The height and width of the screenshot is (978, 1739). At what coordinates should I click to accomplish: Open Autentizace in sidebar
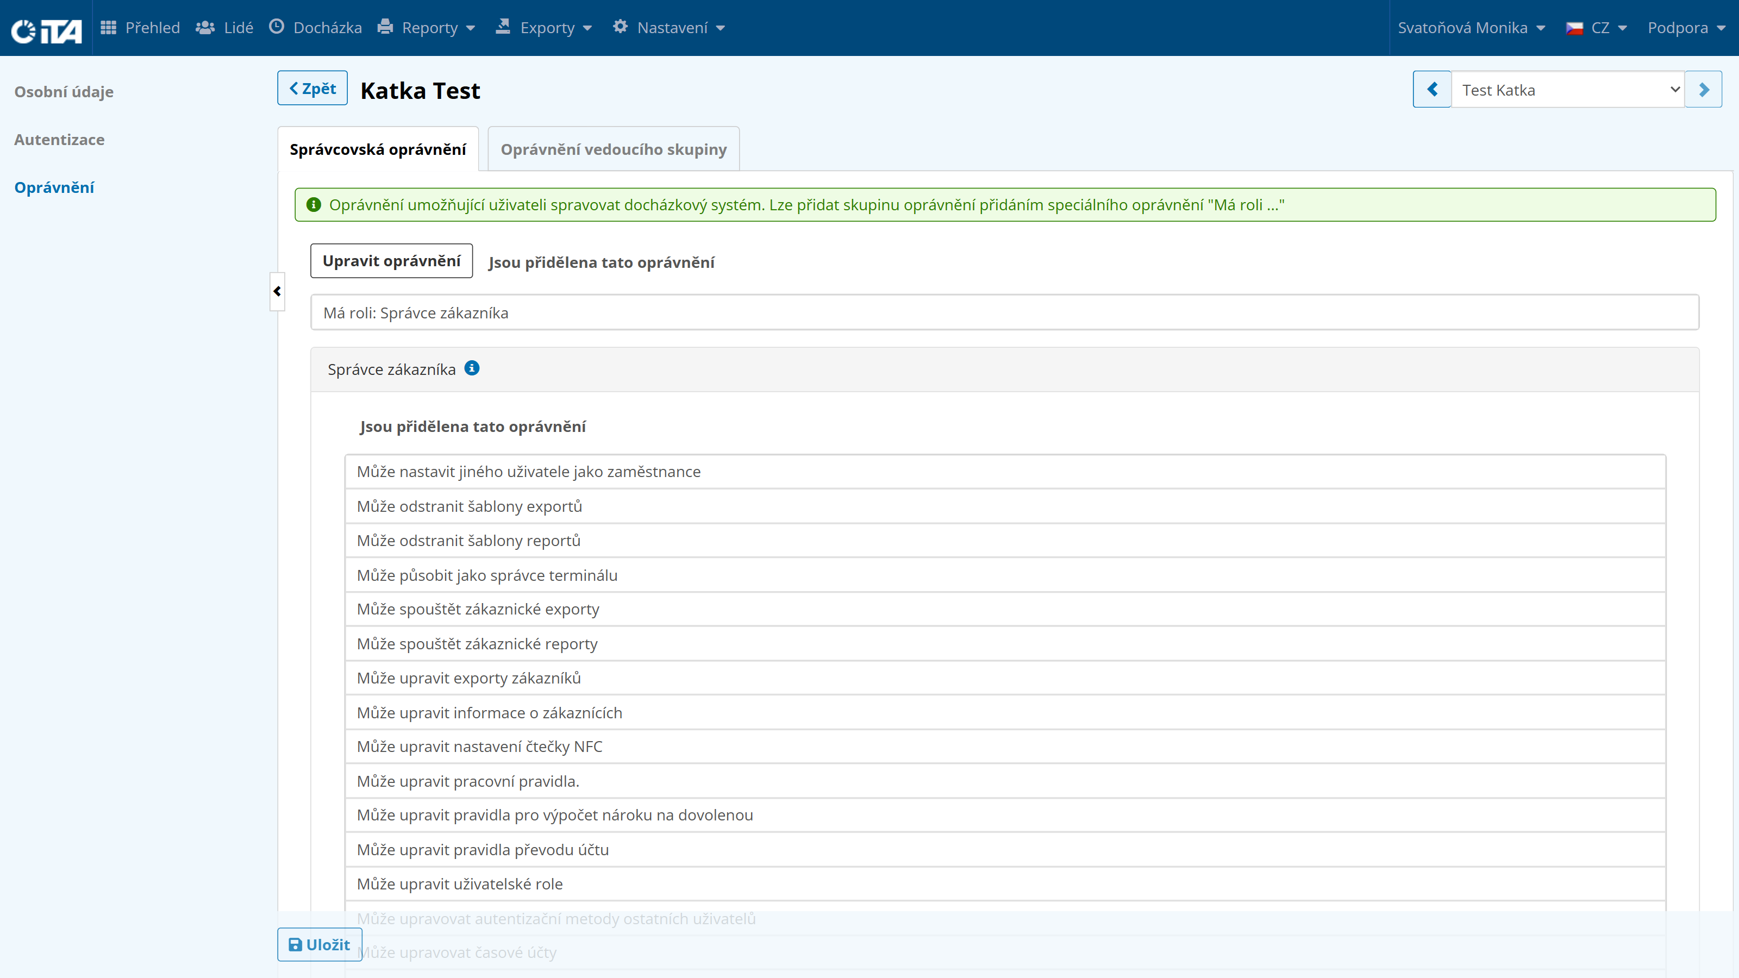pos(59,140)
